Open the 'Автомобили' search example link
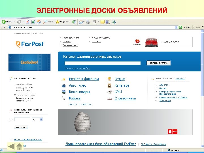 (85, 69)
